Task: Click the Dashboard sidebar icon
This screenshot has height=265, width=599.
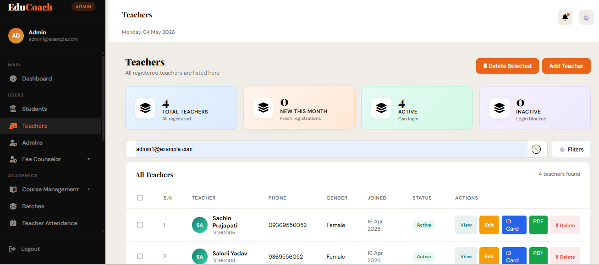Action: [13, 79]
